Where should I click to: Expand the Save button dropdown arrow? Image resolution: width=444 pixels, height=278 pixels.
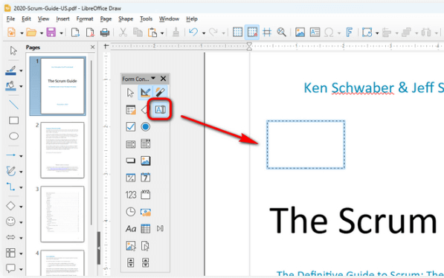61,33
